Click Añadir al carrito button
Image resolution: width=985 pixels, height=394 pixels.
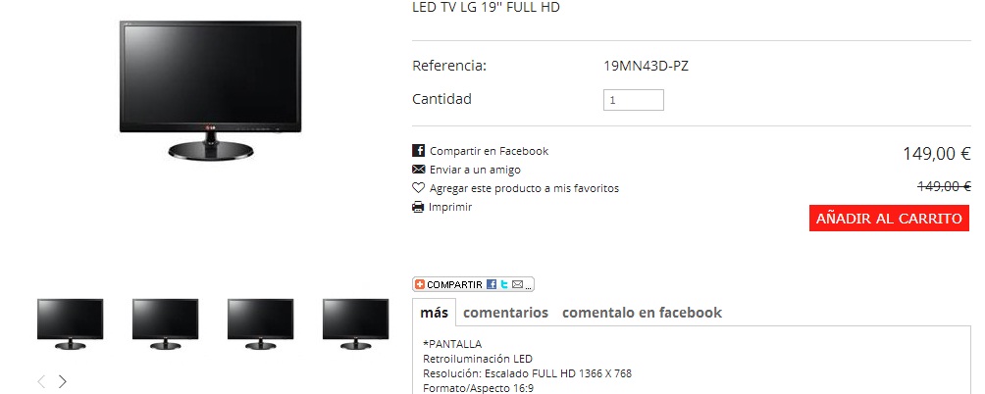point(889,219)
